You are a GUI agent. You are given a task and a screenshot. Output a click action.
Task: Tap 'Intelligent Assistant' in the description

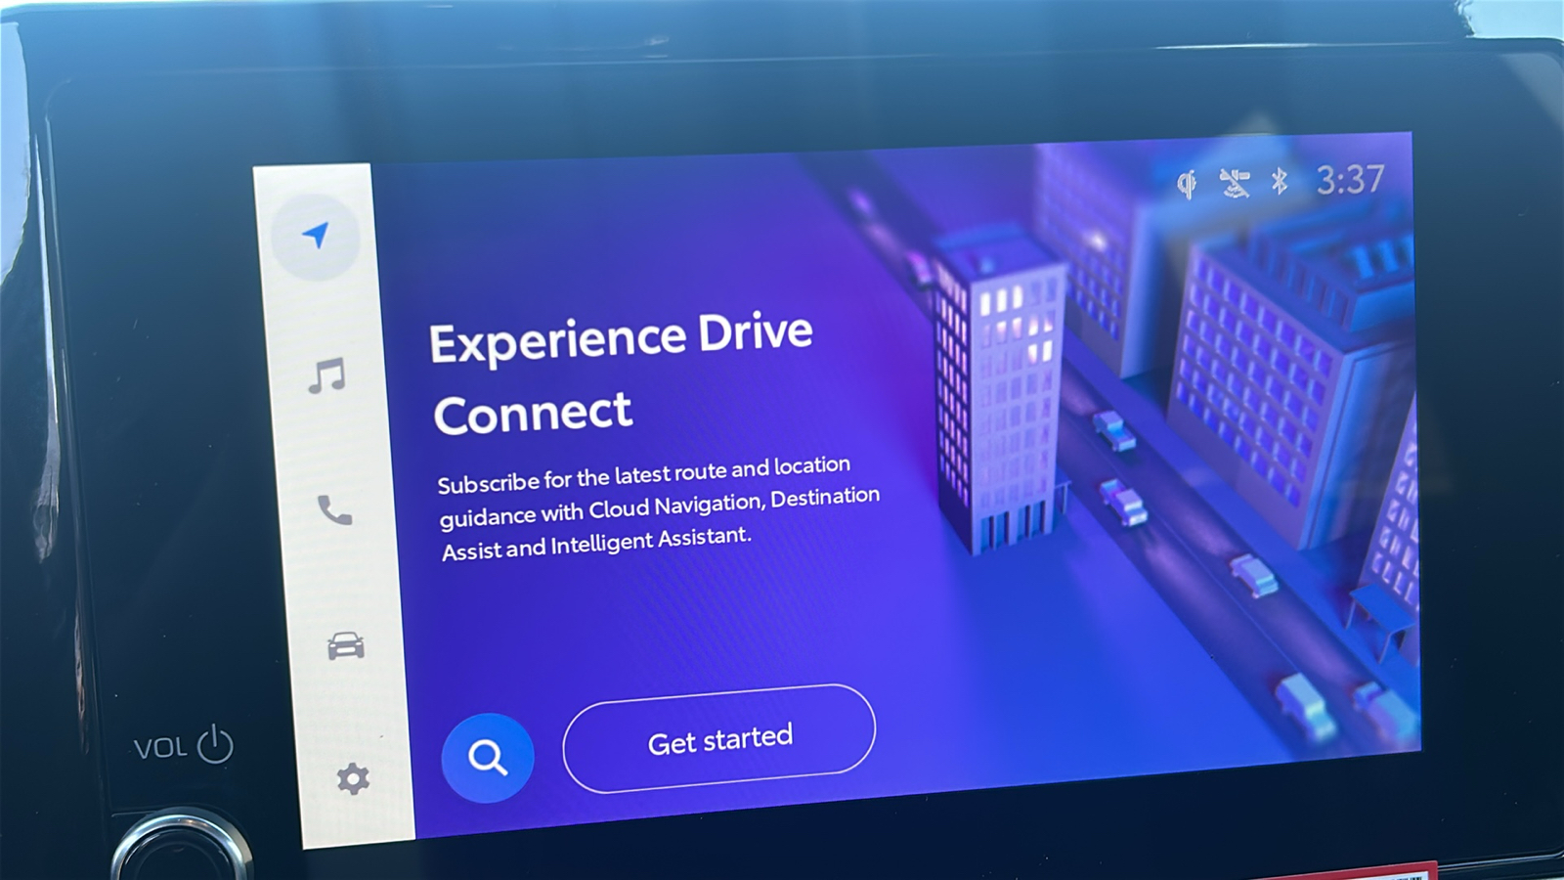click(650, 541)
